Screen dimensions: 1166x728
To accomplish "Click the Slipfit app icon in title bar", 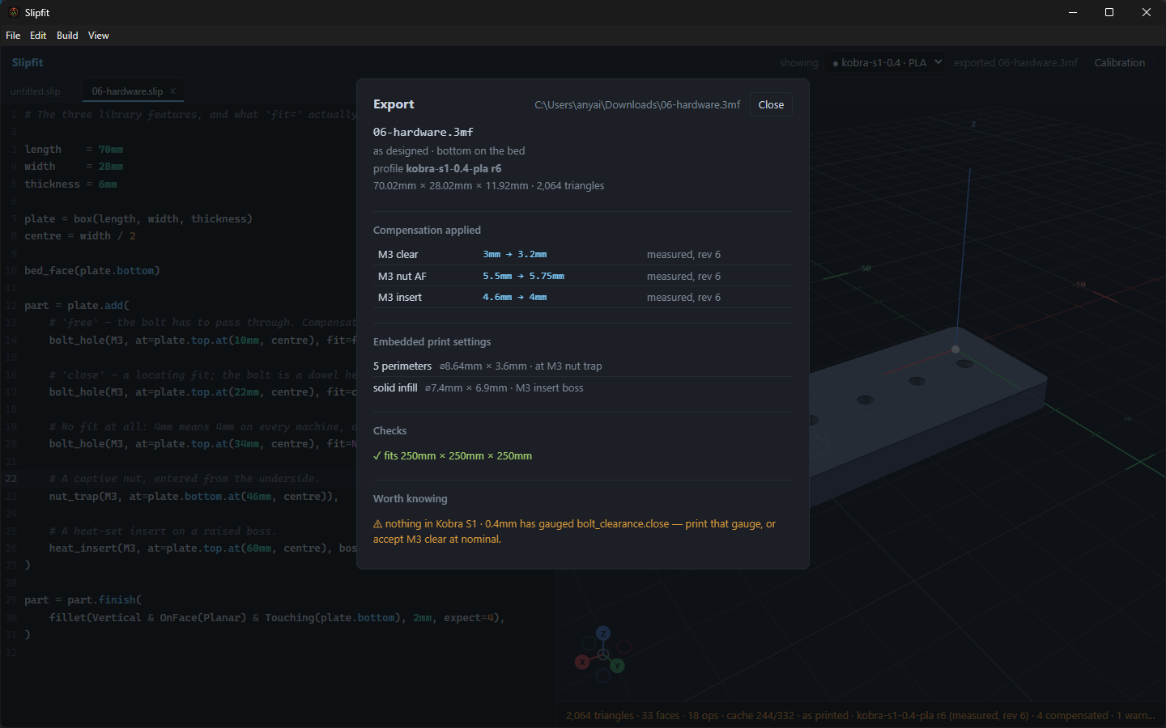I will click(x=13, y=12).
